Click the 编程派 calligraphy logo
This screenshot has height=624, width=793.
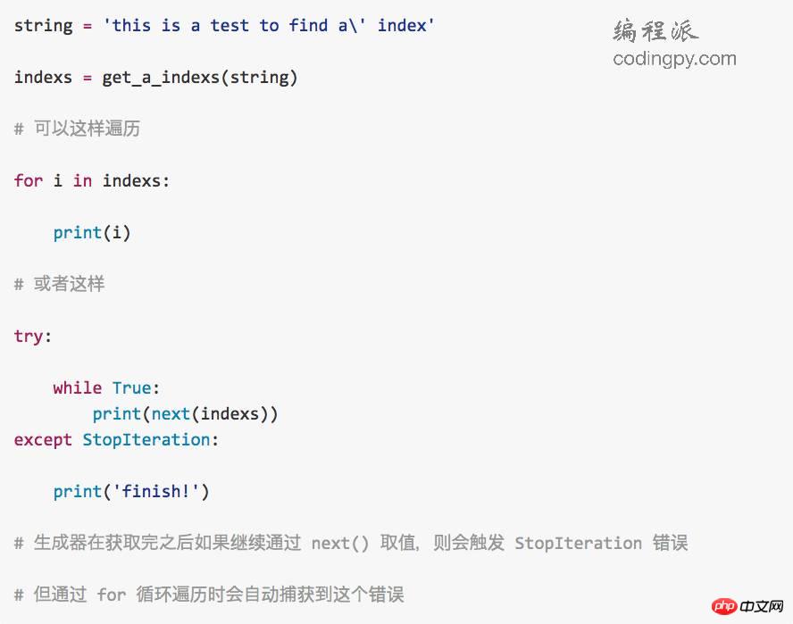656,30
